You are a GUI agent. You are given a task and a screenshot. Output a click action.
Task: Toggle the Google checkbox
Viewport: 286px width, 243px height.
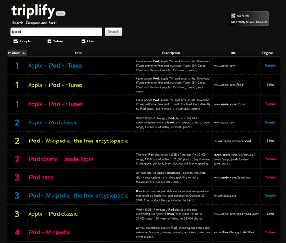pos(16,41)
